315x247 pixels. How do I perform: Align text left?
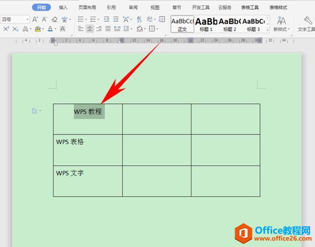click(x=81, y=29)
